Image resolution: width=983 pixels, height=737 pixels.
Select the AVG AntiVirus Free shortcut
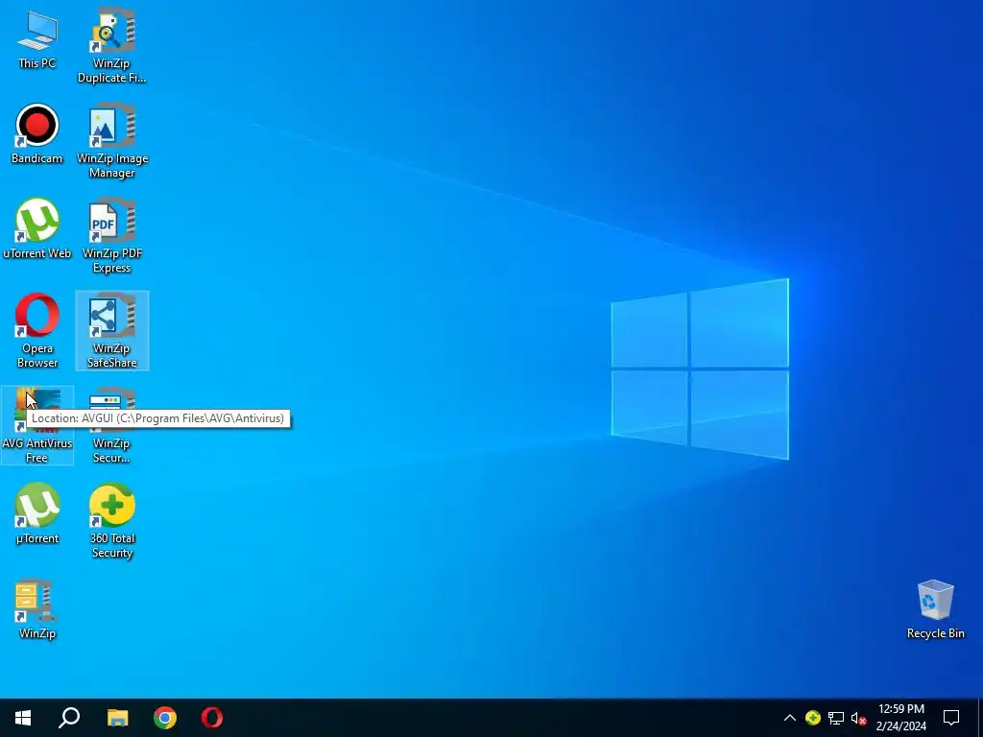(x=37, y=426)
